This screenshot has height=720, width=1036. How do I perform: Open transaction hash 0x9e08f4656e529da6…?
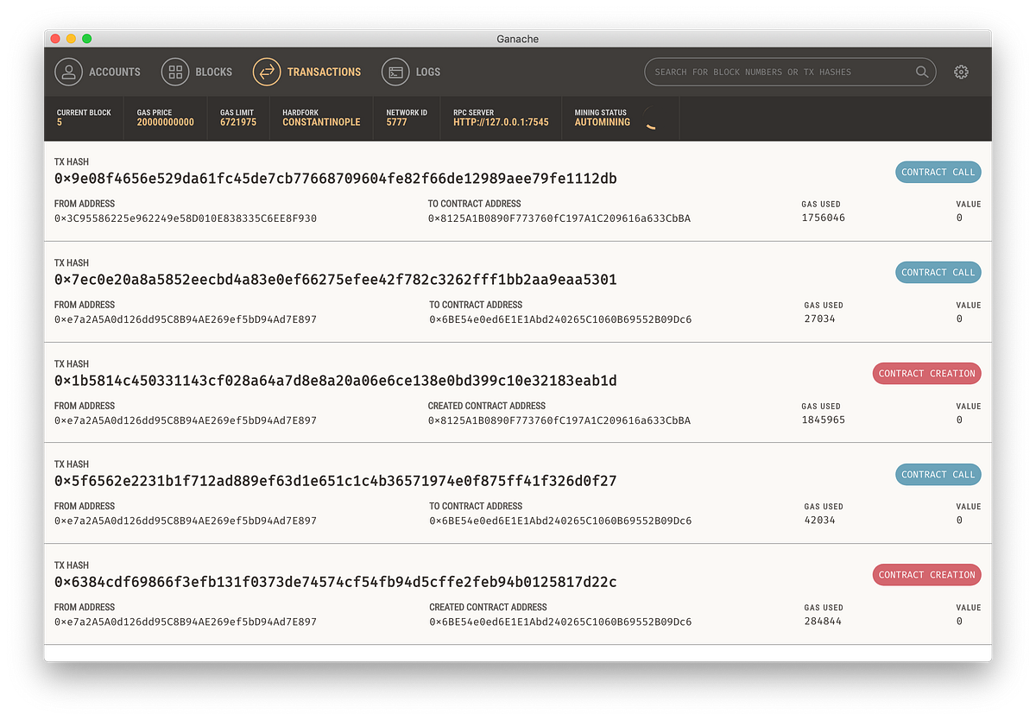336,179
